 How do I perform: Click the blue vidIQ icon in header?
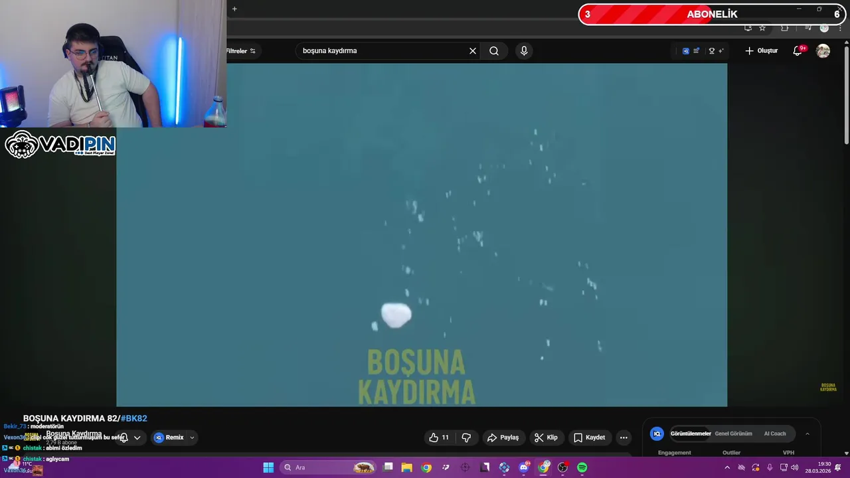click(686, 51)
